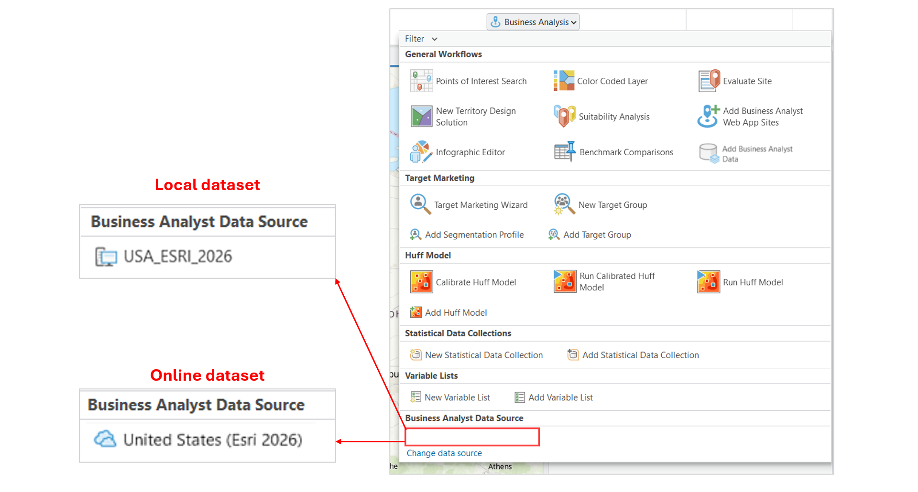
Task: Choose the New Variable List label
Action: coord(457,397)
